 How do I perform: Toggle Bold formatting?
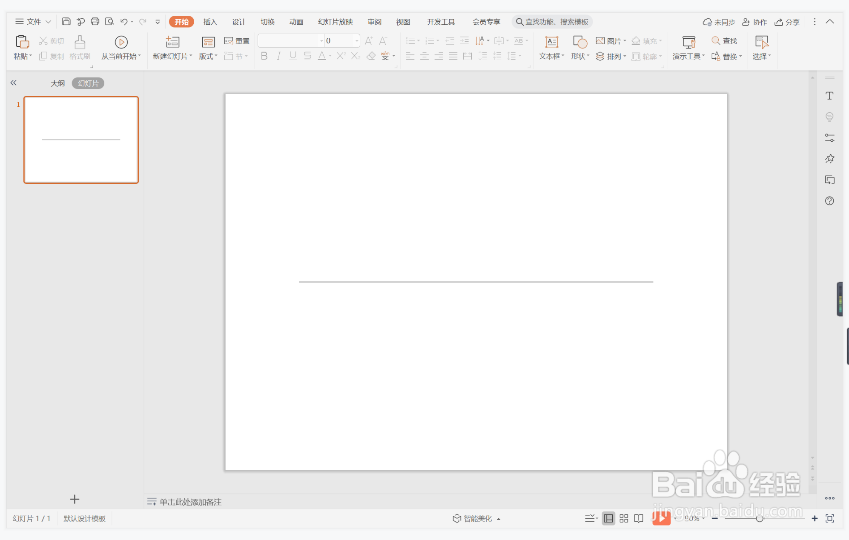point(264,56)
